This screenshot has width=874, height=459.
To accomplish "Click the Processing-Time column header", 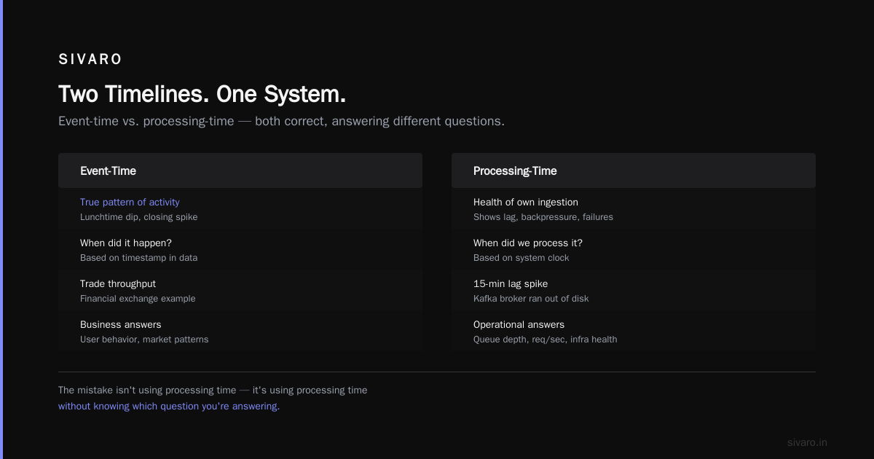I will tap(634, 170).
